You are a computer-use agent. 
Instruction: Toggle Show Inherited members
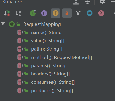pyautogui.click(x=33, y=13)
